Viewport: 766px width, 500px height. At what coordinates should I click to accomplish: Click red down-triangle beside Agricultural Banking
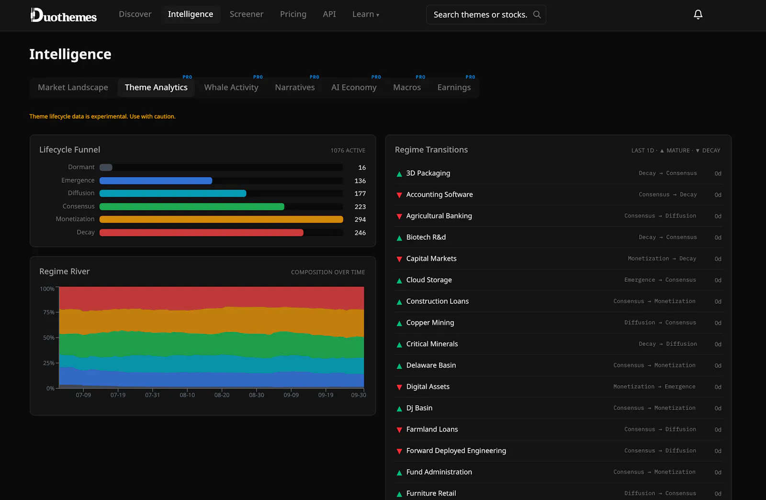(x=399, y=216)
